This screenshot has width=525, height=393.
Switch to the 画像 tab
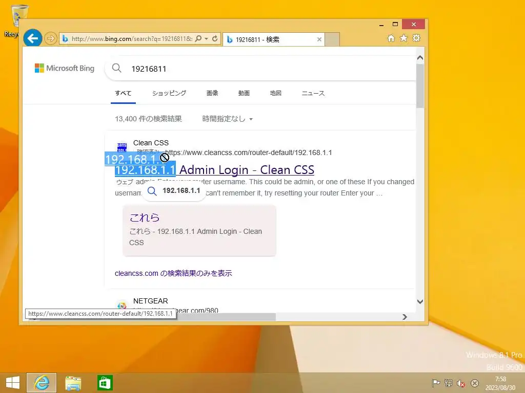(212, 93)
